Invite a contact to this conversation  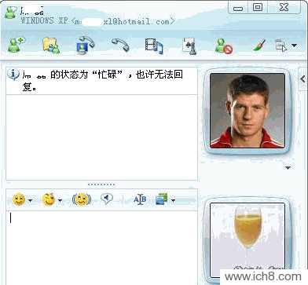click(x=16, y=45)
